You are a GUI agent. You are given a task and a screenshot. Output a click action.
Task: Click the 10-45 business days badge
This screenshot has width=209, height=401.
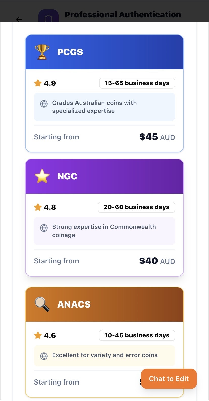[137, 335]
